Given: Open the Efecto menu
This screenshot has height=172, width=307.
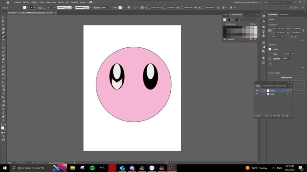Looking at the screenshot, I should (61, 2).
